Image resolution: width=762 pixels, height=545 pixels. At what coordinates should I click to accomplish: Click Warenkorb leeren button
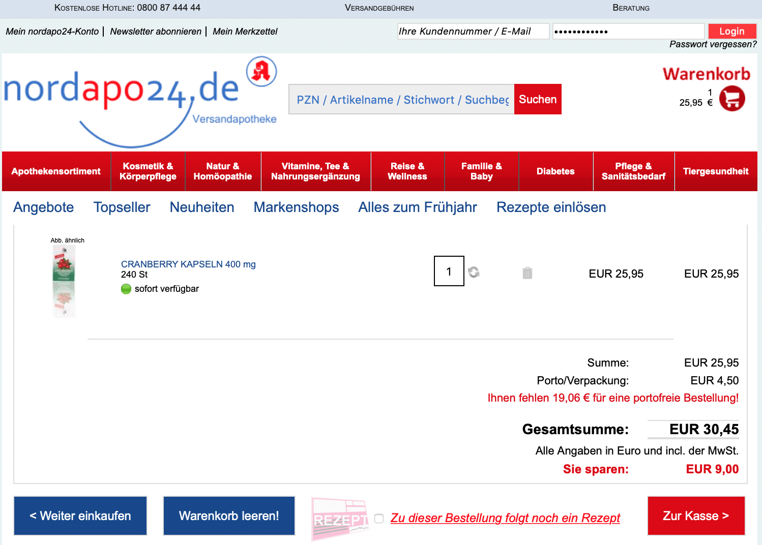coord(229,516)
